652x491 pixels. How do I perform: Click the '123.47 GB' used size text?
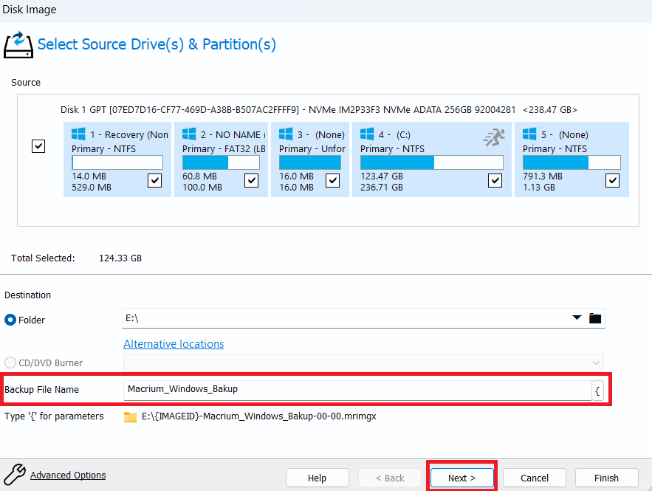pos(381,176)
